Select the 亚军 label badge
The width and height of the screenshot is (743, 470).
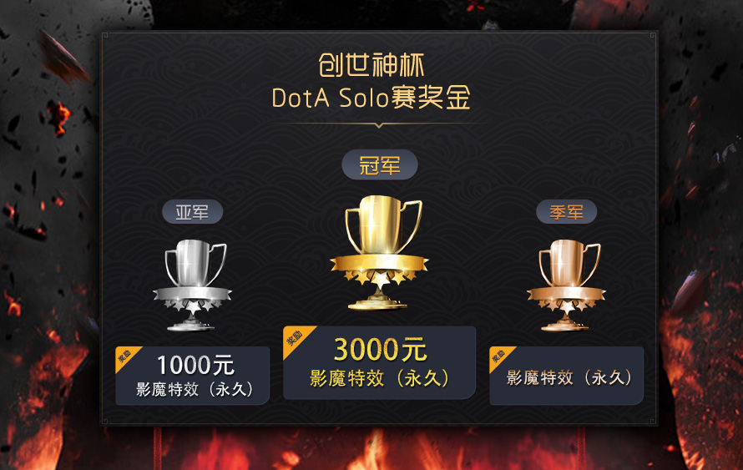192,212
